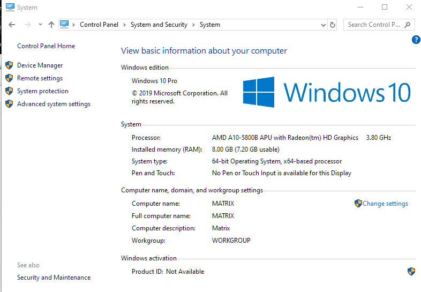Select the MATRIX value beside Full computer name
This screenshot has width=421, height=292.
click(x=223, y=216)
